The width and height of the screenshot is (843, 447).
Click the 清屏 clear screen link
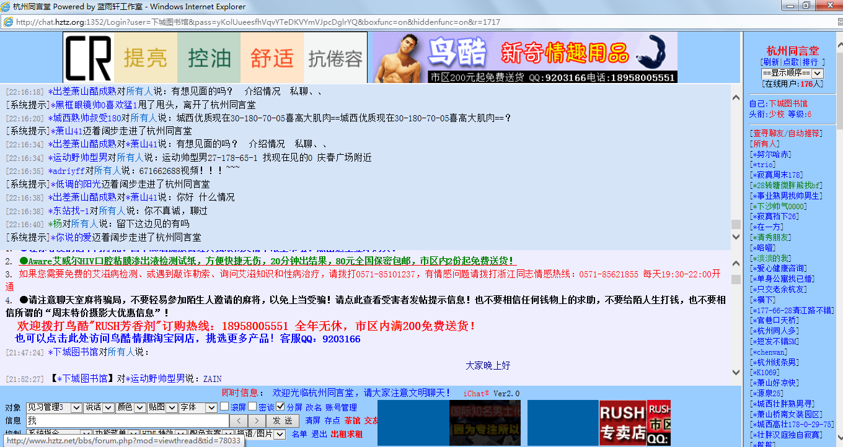313,420
